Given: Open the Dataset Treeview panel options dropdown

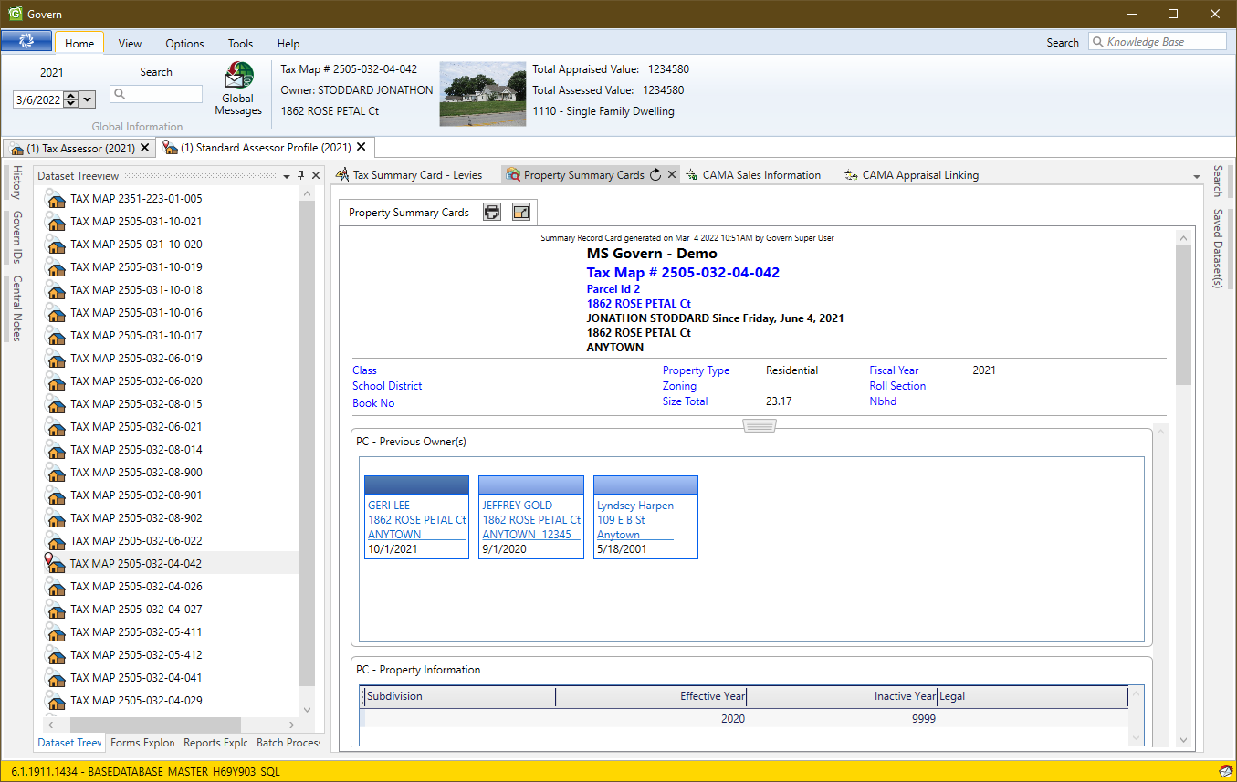Looking at the screenshot, I should click(x=287, y=175).
